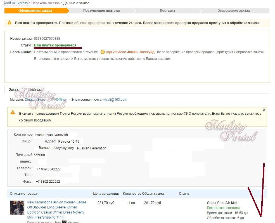Screen dimensions: 275x223
Task: Click China Post Air Mail shipping method
Action: [x=222, y=203]
